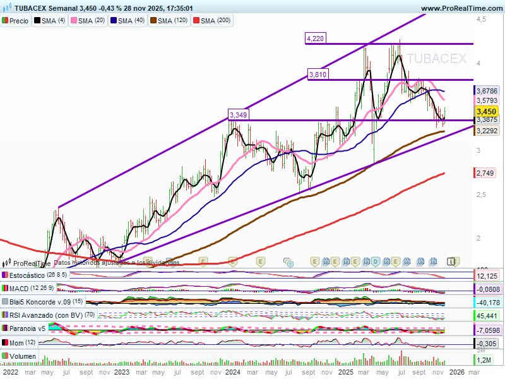Visit the www.ProRealTime.com link
505x379 pixels.
460,8
